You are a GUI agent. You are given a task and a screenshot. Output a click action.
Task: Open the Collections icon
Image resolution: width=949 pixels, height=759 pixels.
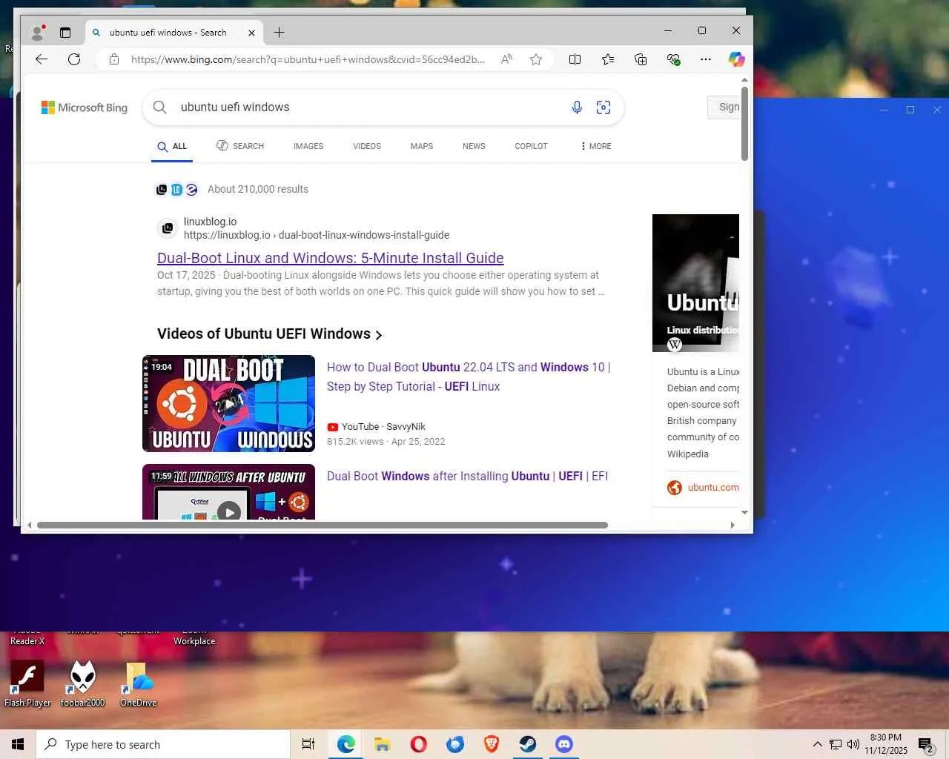[x=641, y=59]
